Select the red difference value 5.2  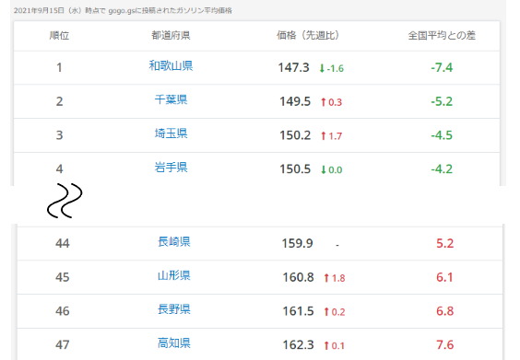tap(444, 243)
